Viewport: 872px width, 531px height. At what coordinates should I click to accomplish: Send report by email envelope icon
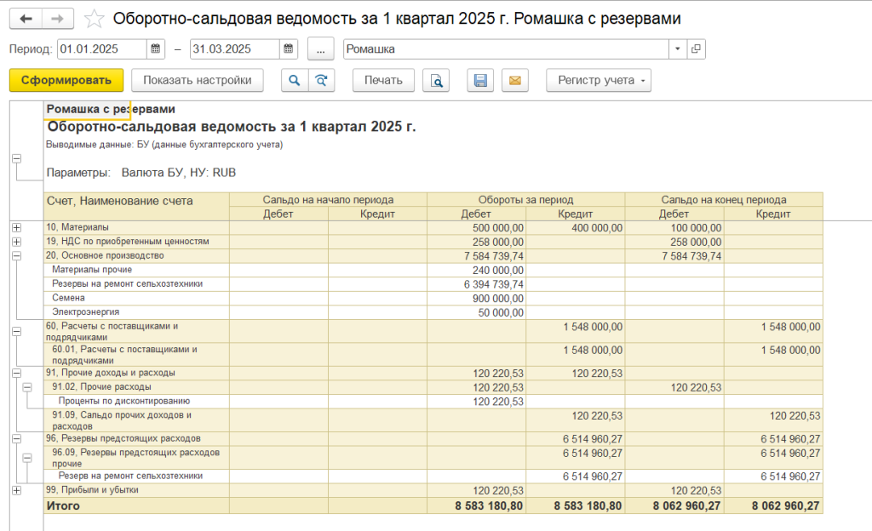(x=514, y=81)
